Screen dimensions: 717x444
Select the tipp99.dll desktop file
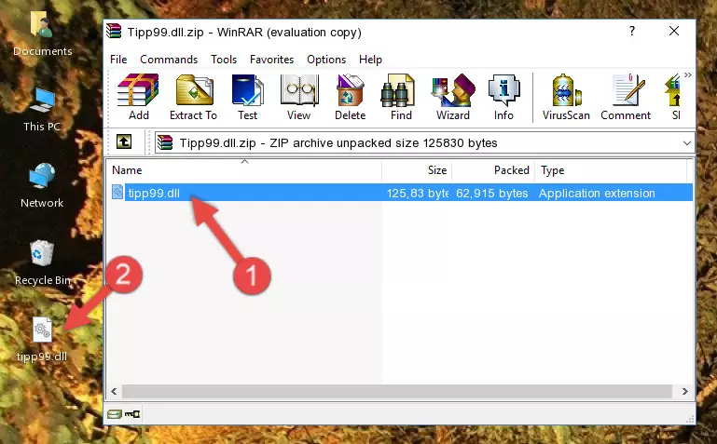tap(42, 340)
